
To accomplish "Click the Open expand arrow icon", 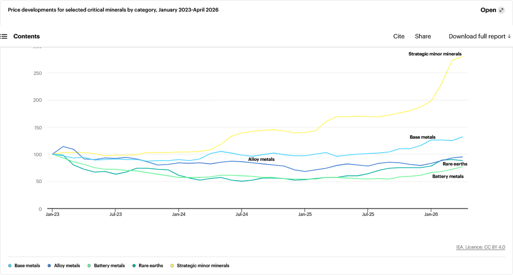I will [x=501, y=10].
